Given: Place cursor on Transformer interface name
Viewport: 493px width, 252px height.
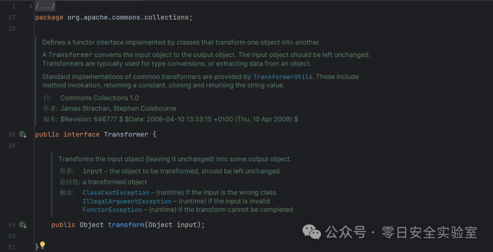Looking at the screenshot, I should [126, 135].
